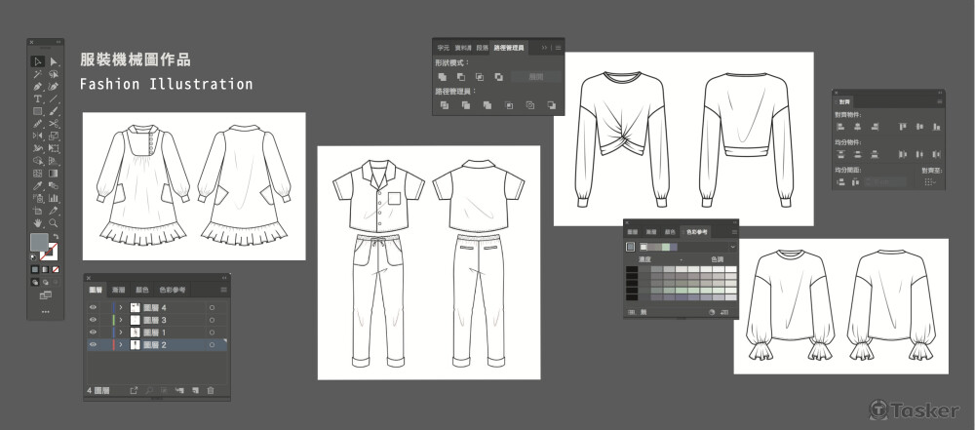Screen dimensions: 975x430
Task: Switch to the 字元 tab
Action: click(x=444, y=47)
